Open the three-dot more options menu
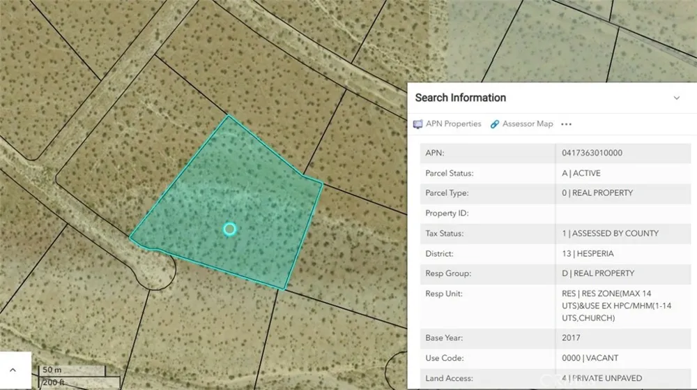 click(566, 124)
